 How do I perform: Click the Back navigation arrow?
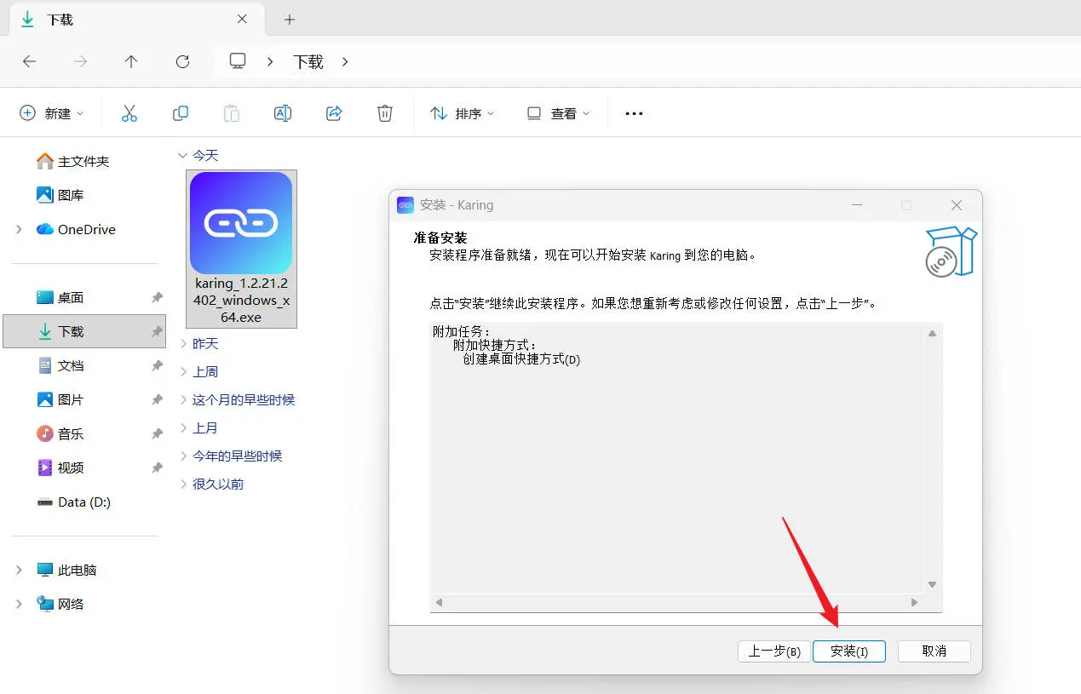(x=29, y=61)
